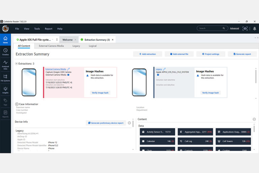Open the Insights panel icon
259x173 pixels.
5,90
